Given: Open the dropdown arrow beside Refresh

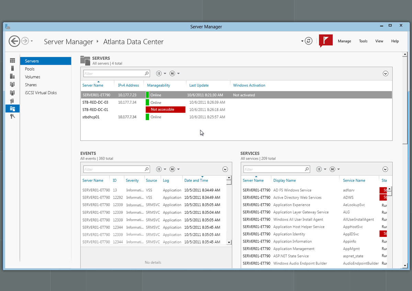Looking at the screenshot, I should 302,41.
